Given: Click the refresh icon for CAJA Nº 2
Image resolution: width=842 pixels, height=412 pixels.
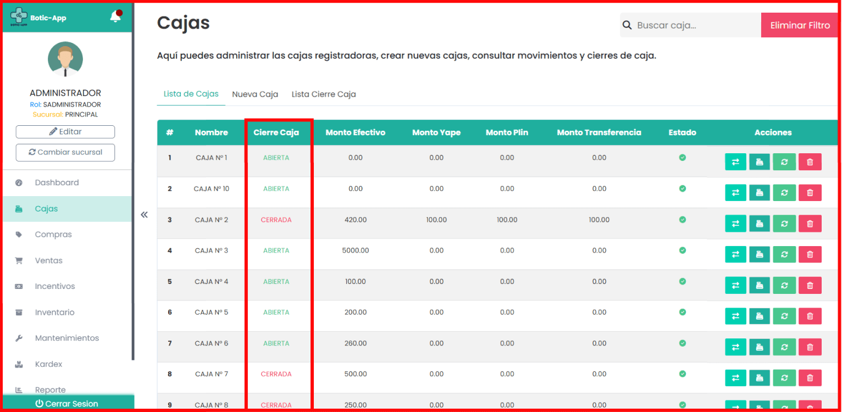Looking at the screenshot, I should pos(784,224).
